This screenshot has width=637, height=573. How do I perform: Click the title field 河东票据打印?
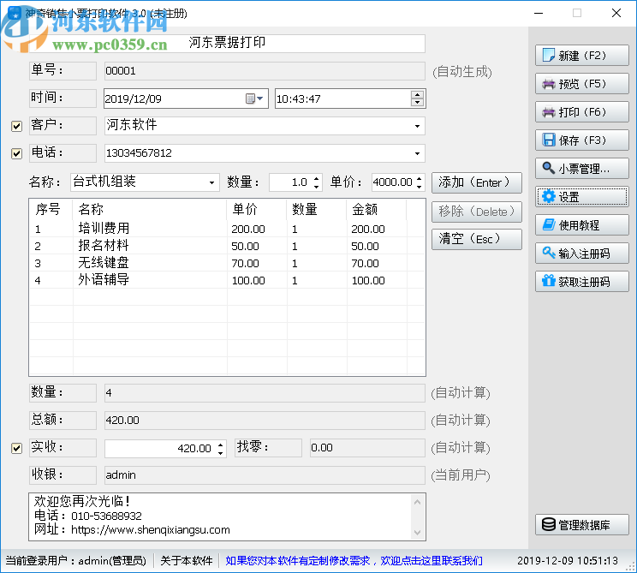click(x=227, y=43)
